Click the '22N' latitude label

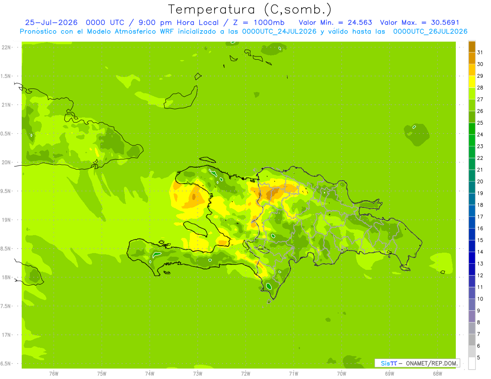pos(7,47)
